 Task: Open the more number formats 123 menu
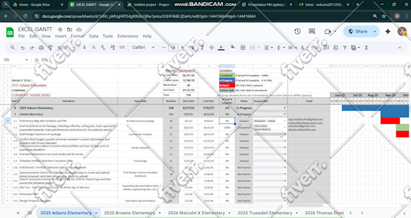[x=122, y=48]
